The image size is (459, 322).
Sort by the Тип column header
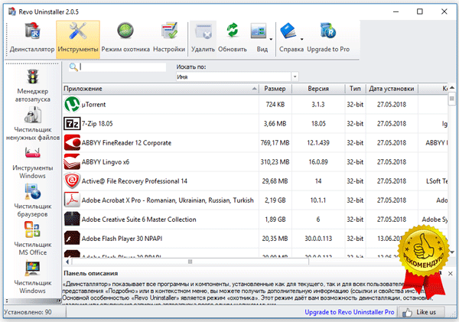pyautogui.click(x=355, y=89)
